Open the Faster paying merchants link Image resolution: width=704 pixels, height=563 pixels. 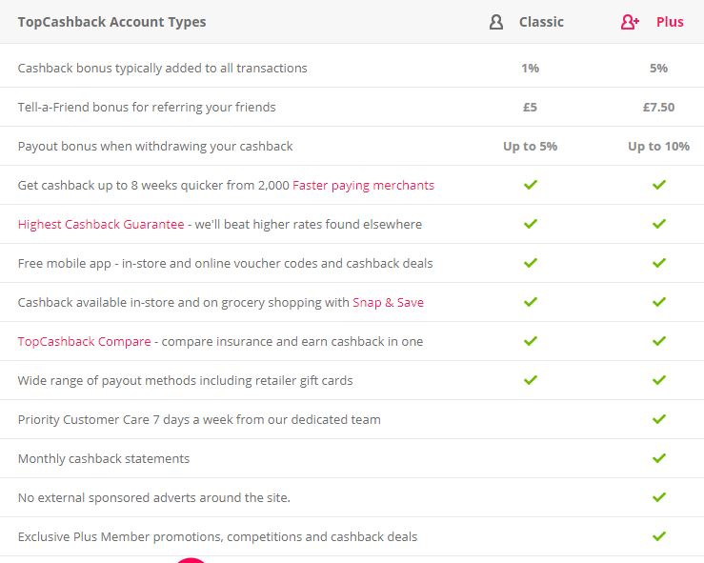pyautogui.click(x=363, y=186)
